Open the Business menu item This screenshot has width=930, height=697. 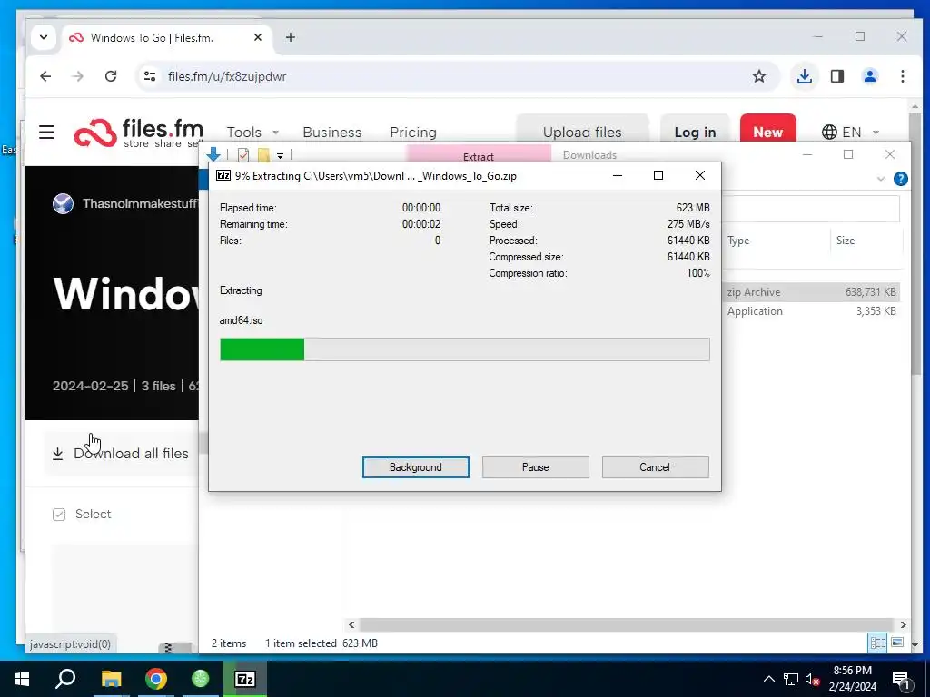click(x=332, y=133)
